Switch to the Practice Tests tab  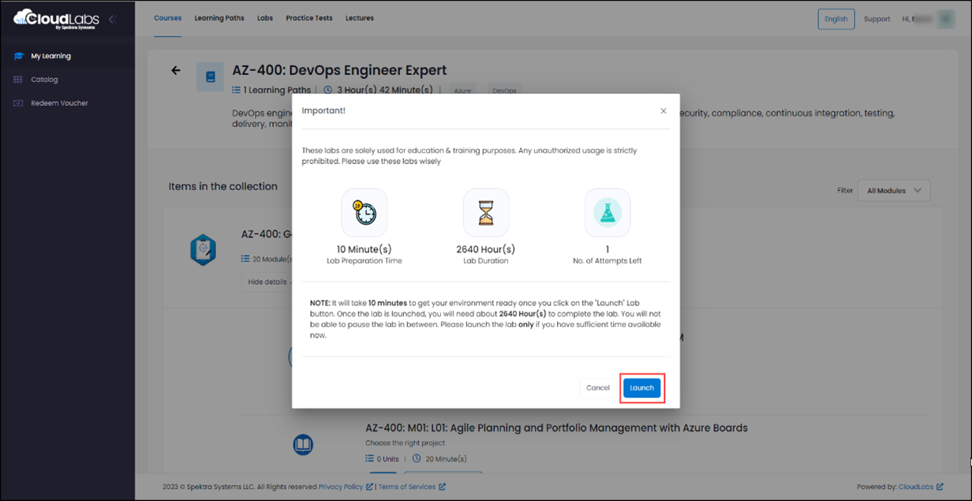point(309,18)
